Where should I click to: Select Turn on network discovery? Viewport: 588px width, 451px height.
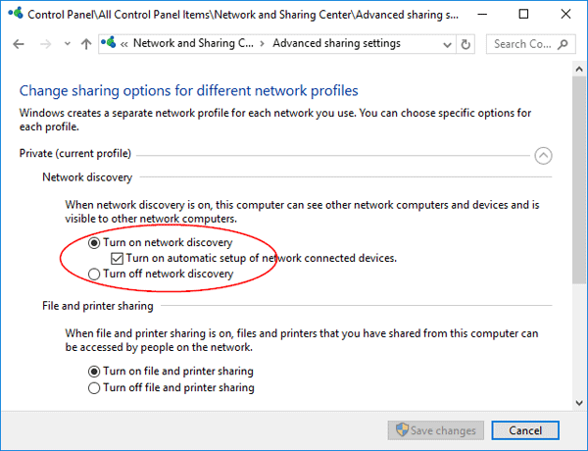(94, 242)
